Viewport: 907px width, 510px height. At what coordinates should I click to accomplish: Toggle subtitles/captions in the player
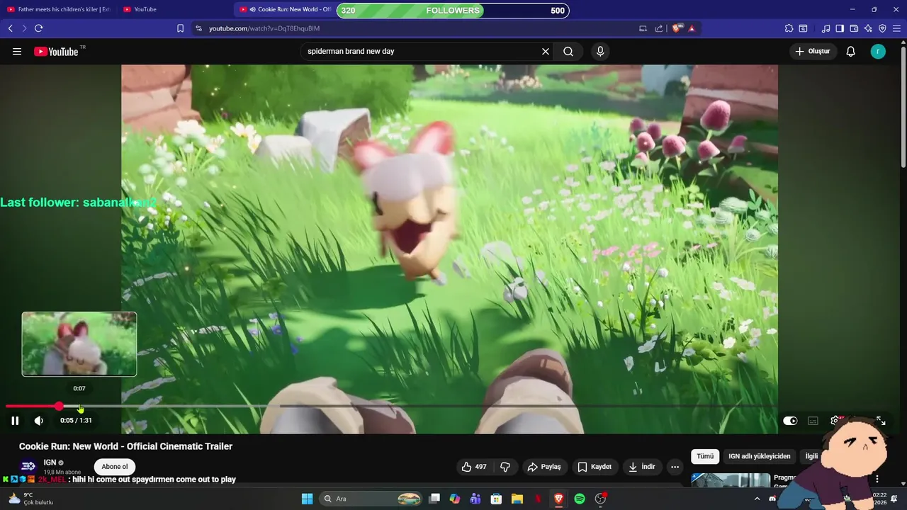tap(813, 421)
